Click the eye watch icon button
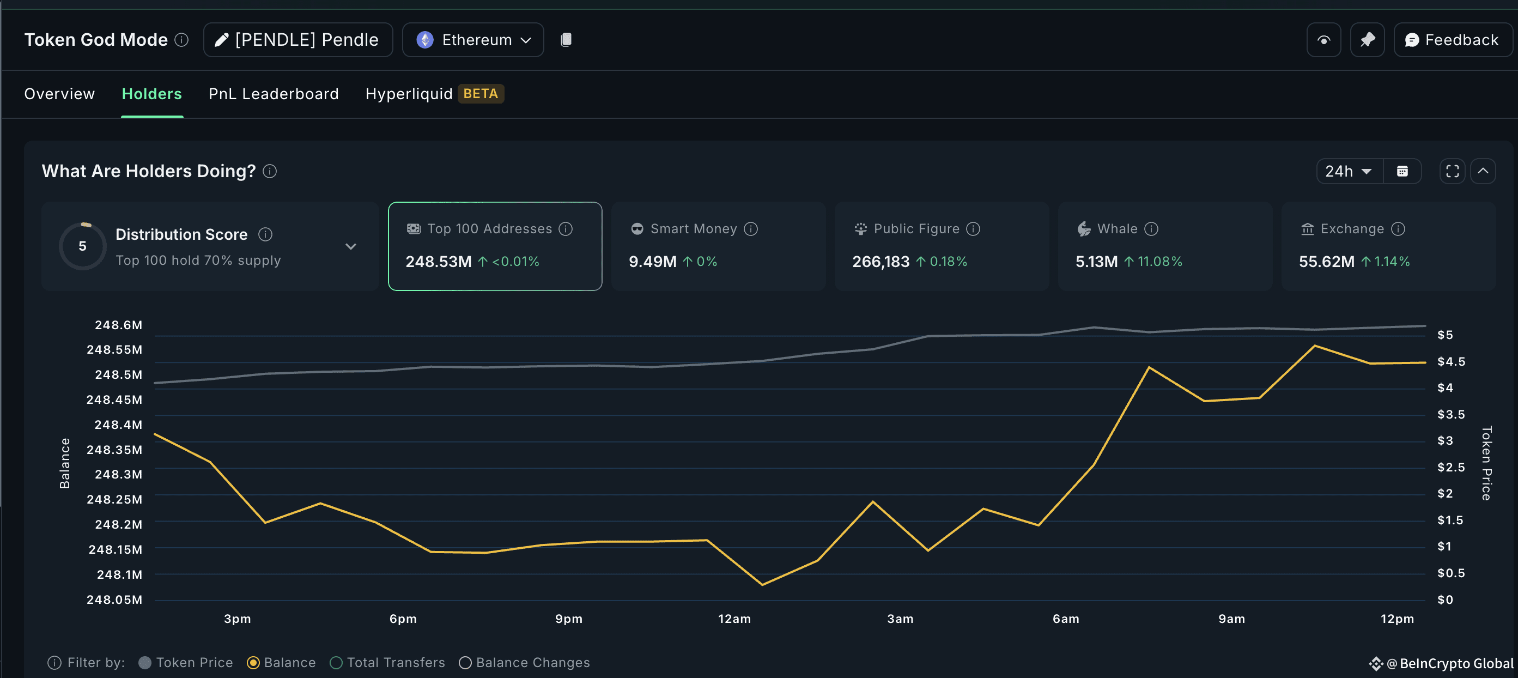The width and height of the screenshot is (1518, 678). click(1323, 40)
